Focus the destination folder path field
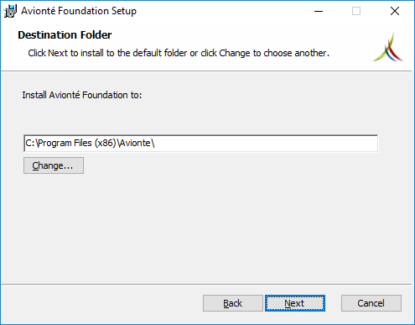The height and width of the screenshot is (325, 415). click(200, 144)
